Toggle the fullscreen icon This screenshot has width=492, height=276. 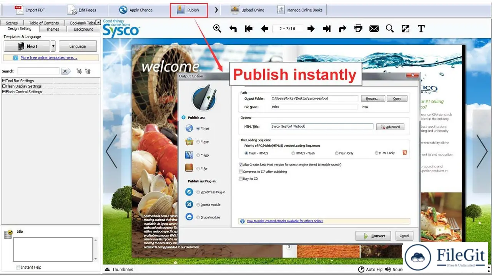coord(406,29)
